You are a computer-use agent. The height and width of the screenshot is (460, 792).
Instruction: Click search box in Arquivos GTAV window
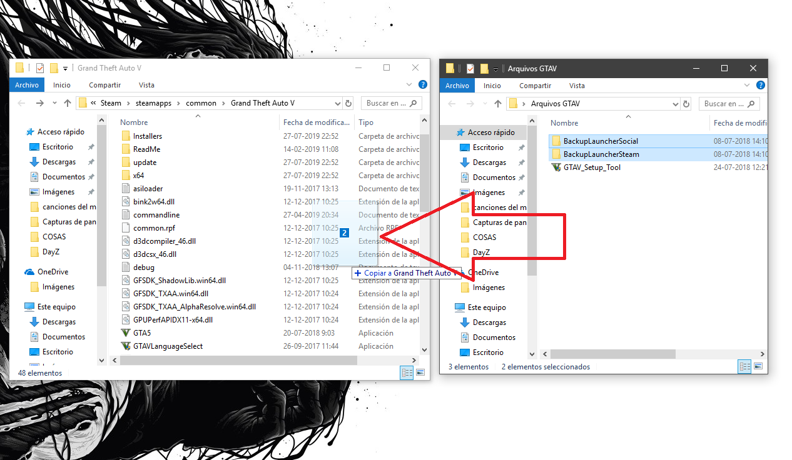tap(729, 104)
